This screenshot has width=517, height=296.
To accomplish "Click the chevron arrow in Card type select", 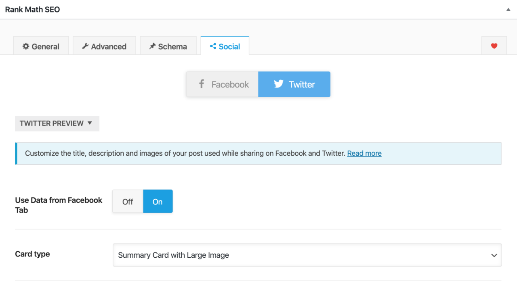I will tap(494, 255).
